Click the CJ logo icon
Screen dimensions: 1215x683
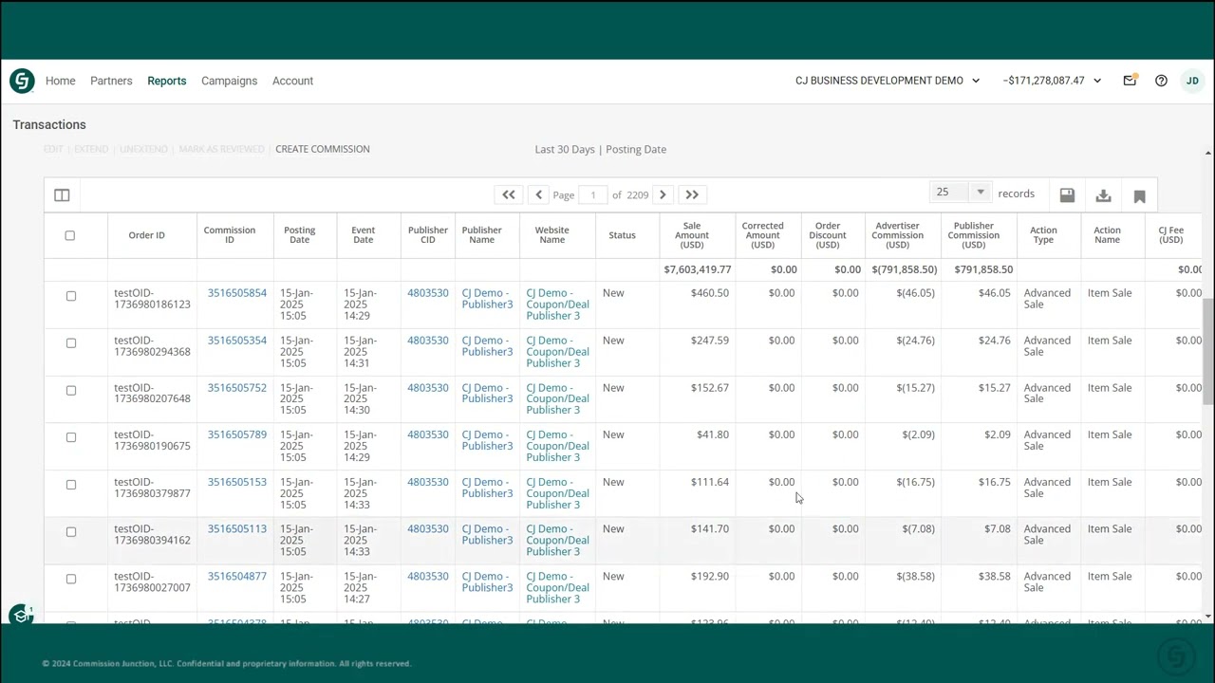tap(22, 81)
